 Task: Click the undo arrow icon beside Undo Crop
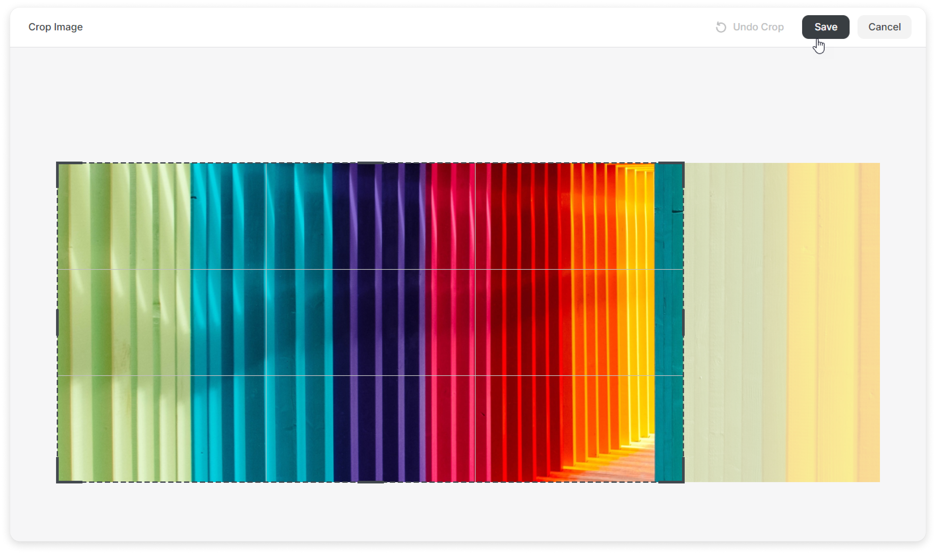coord(721,27)
